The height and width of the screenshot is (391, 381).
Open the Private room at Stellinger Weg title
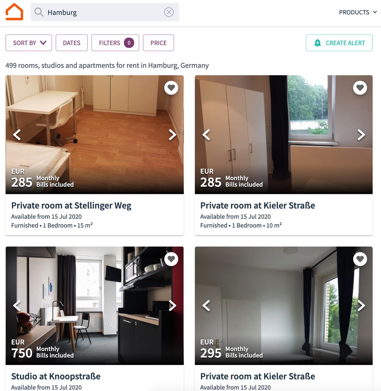point(71,206)
